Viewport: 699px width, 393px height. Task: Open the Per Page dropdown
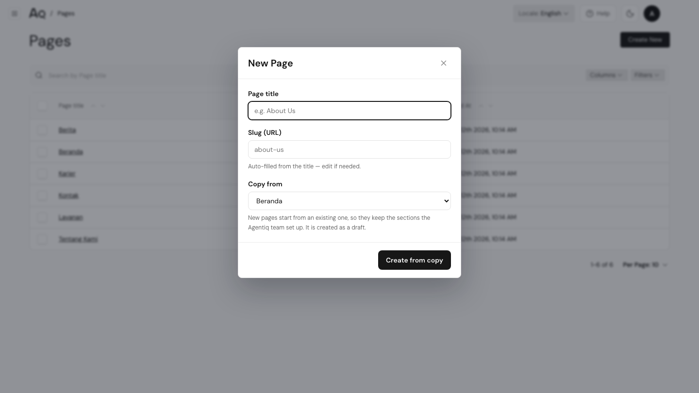645,265
